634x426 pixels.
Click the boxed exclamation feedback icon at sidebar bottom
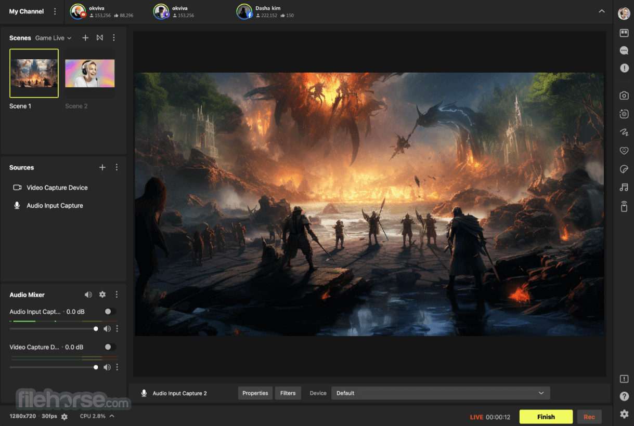coord(624,379)
